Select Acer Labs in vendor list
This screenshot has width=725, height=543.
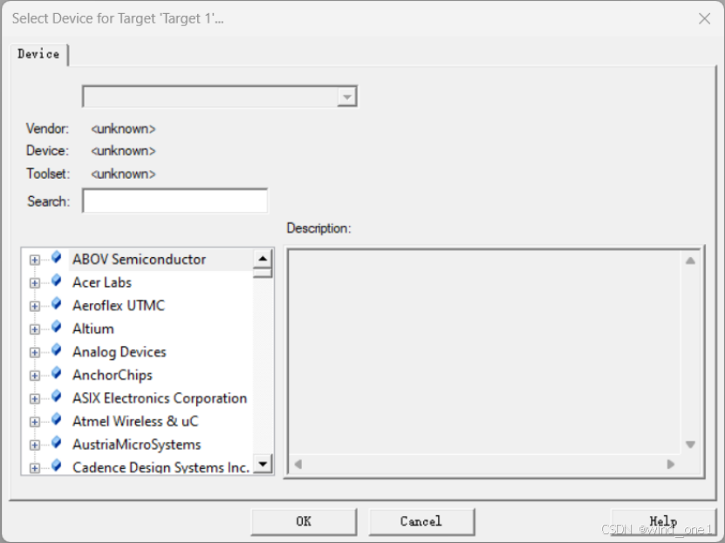pos(102,282)
